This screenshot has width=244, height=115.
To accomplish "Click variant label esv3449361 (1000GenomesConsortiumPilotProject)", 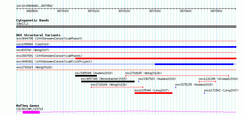I will point(54,61).
